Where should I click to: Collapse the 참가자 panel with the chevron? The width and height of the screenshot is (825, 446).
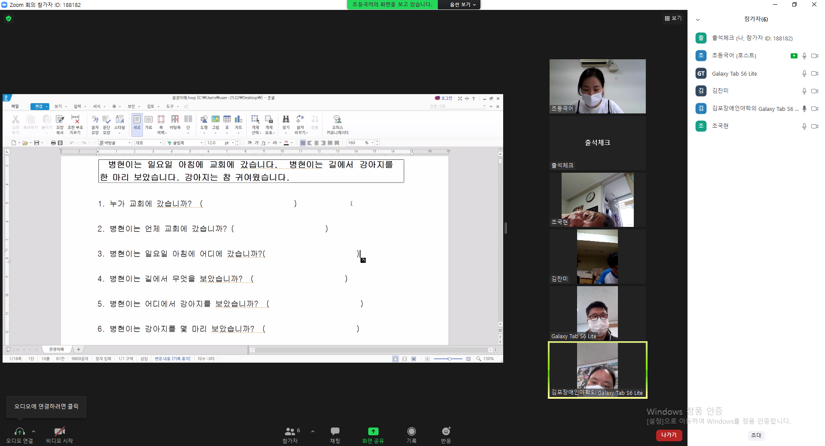(698, 19)
